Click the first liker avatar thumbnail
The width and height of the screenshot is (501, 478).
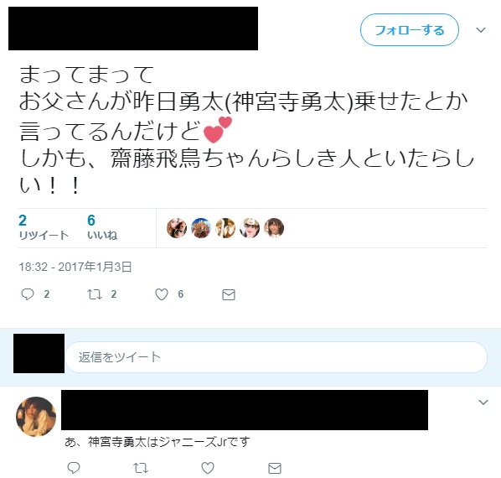(x=177, y=228)
